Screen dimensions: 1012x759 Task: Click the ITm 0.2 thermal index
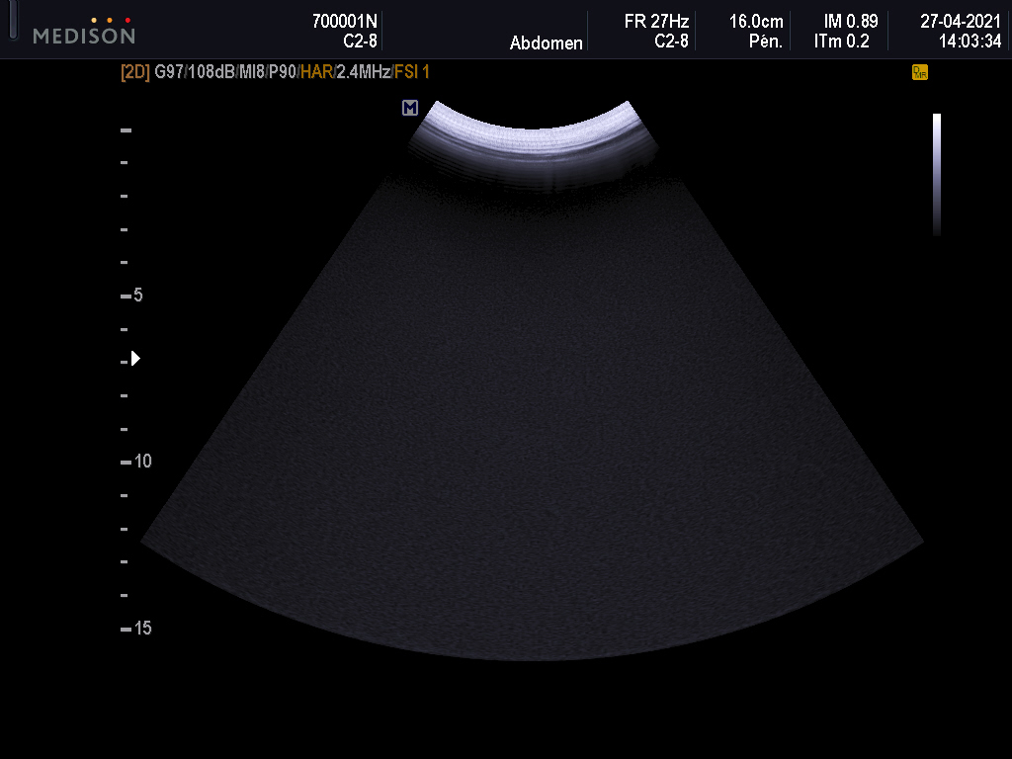click(x=842, y=42)
